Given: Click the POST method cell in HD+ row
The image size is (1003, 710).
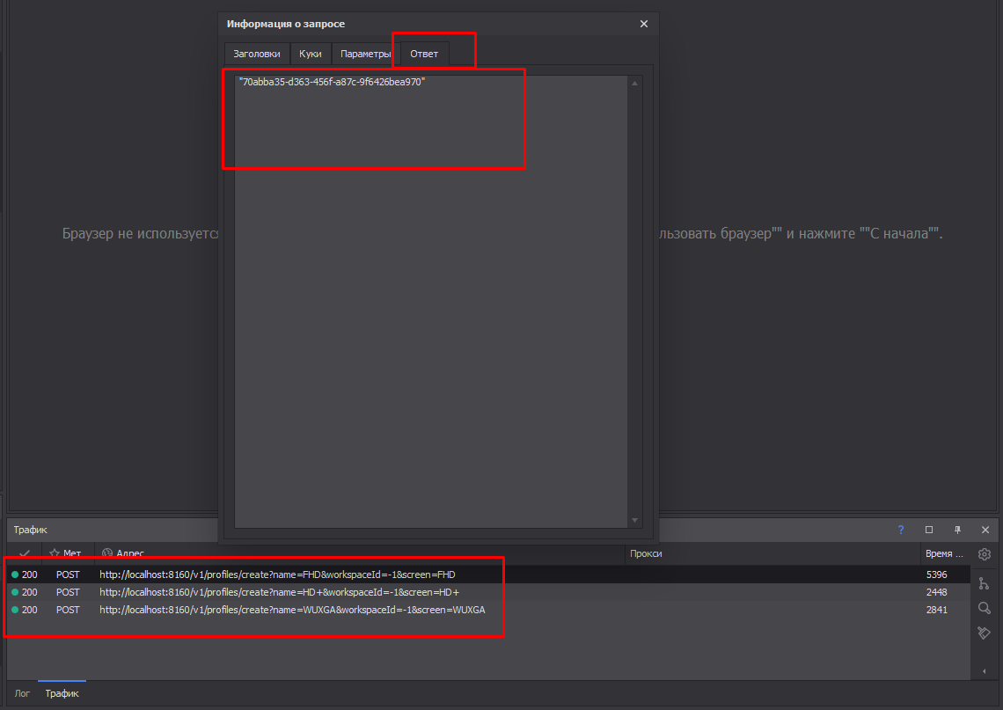Looking at the screenshot, I should click(x=68, y=592).
